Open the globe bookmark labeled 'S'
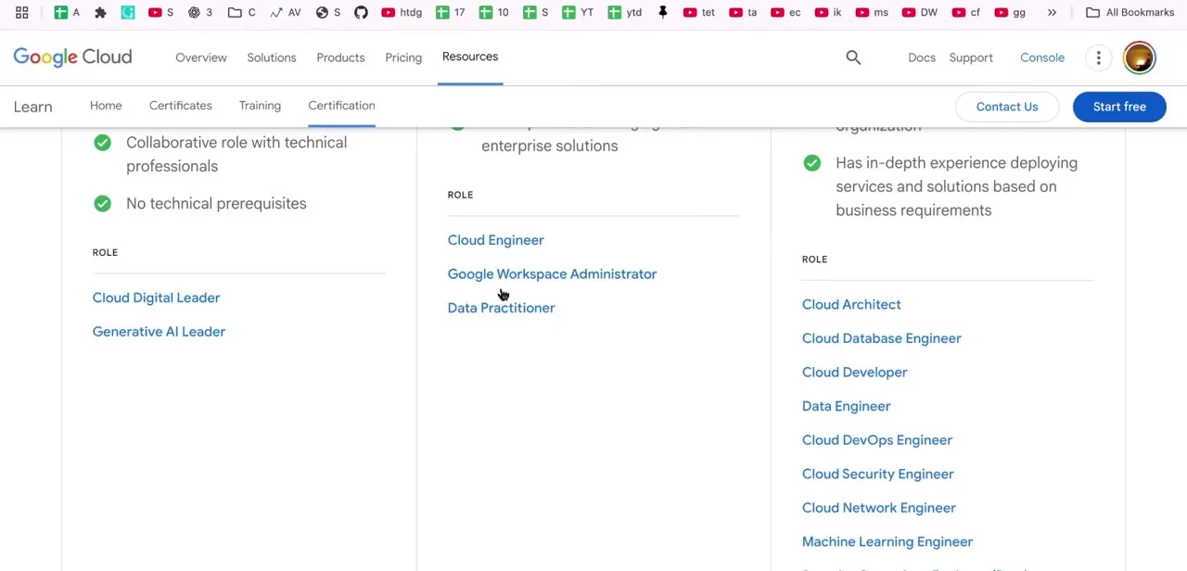This screenshot has height=571, width=1187. 328,12
